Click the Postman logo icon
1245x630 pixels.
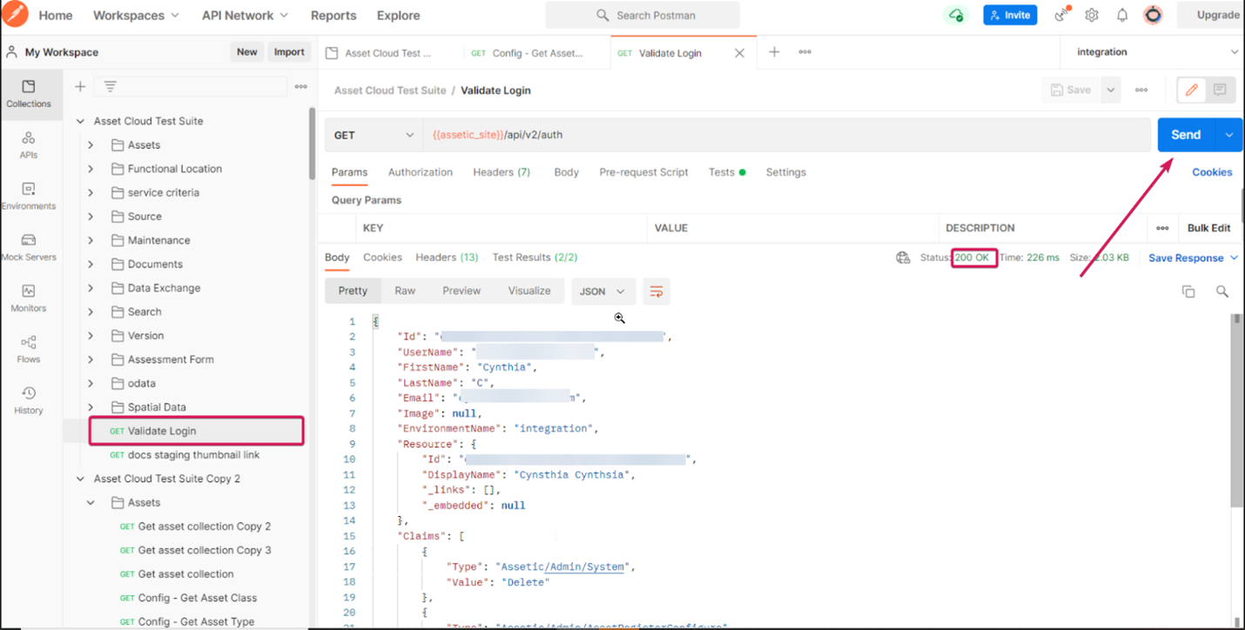(15, 14)
